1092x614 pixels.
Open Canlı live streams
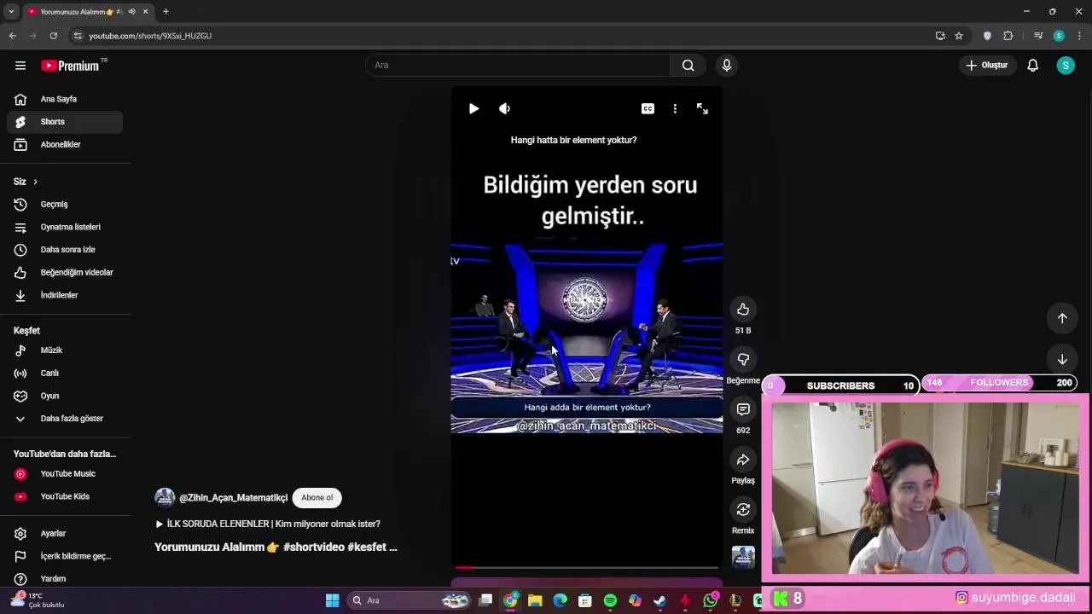point(65,374)
